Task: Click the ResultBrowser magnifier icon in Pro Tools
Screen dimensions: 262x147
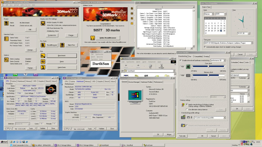Action: pyautogui.click(x=43, y=45)
